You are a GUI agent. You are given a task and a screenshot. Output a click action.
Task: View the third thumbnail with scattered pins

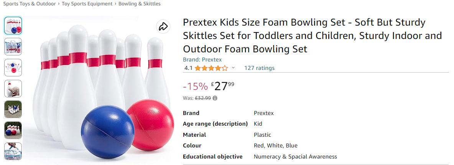(x=13, y=68)
